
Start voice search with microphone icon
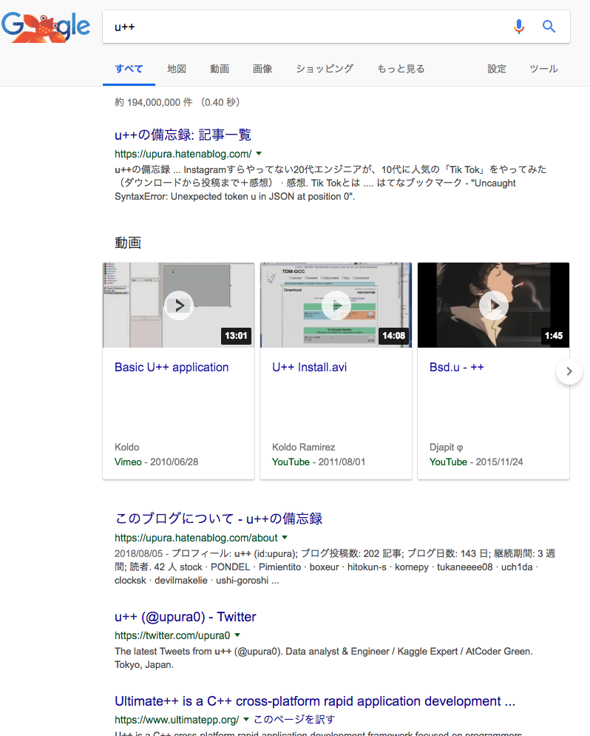coord(519,27)
